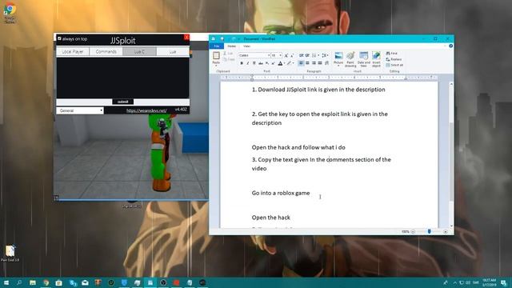
Task: Open the bullet list dropdown arrow
Action: (318, 55)
